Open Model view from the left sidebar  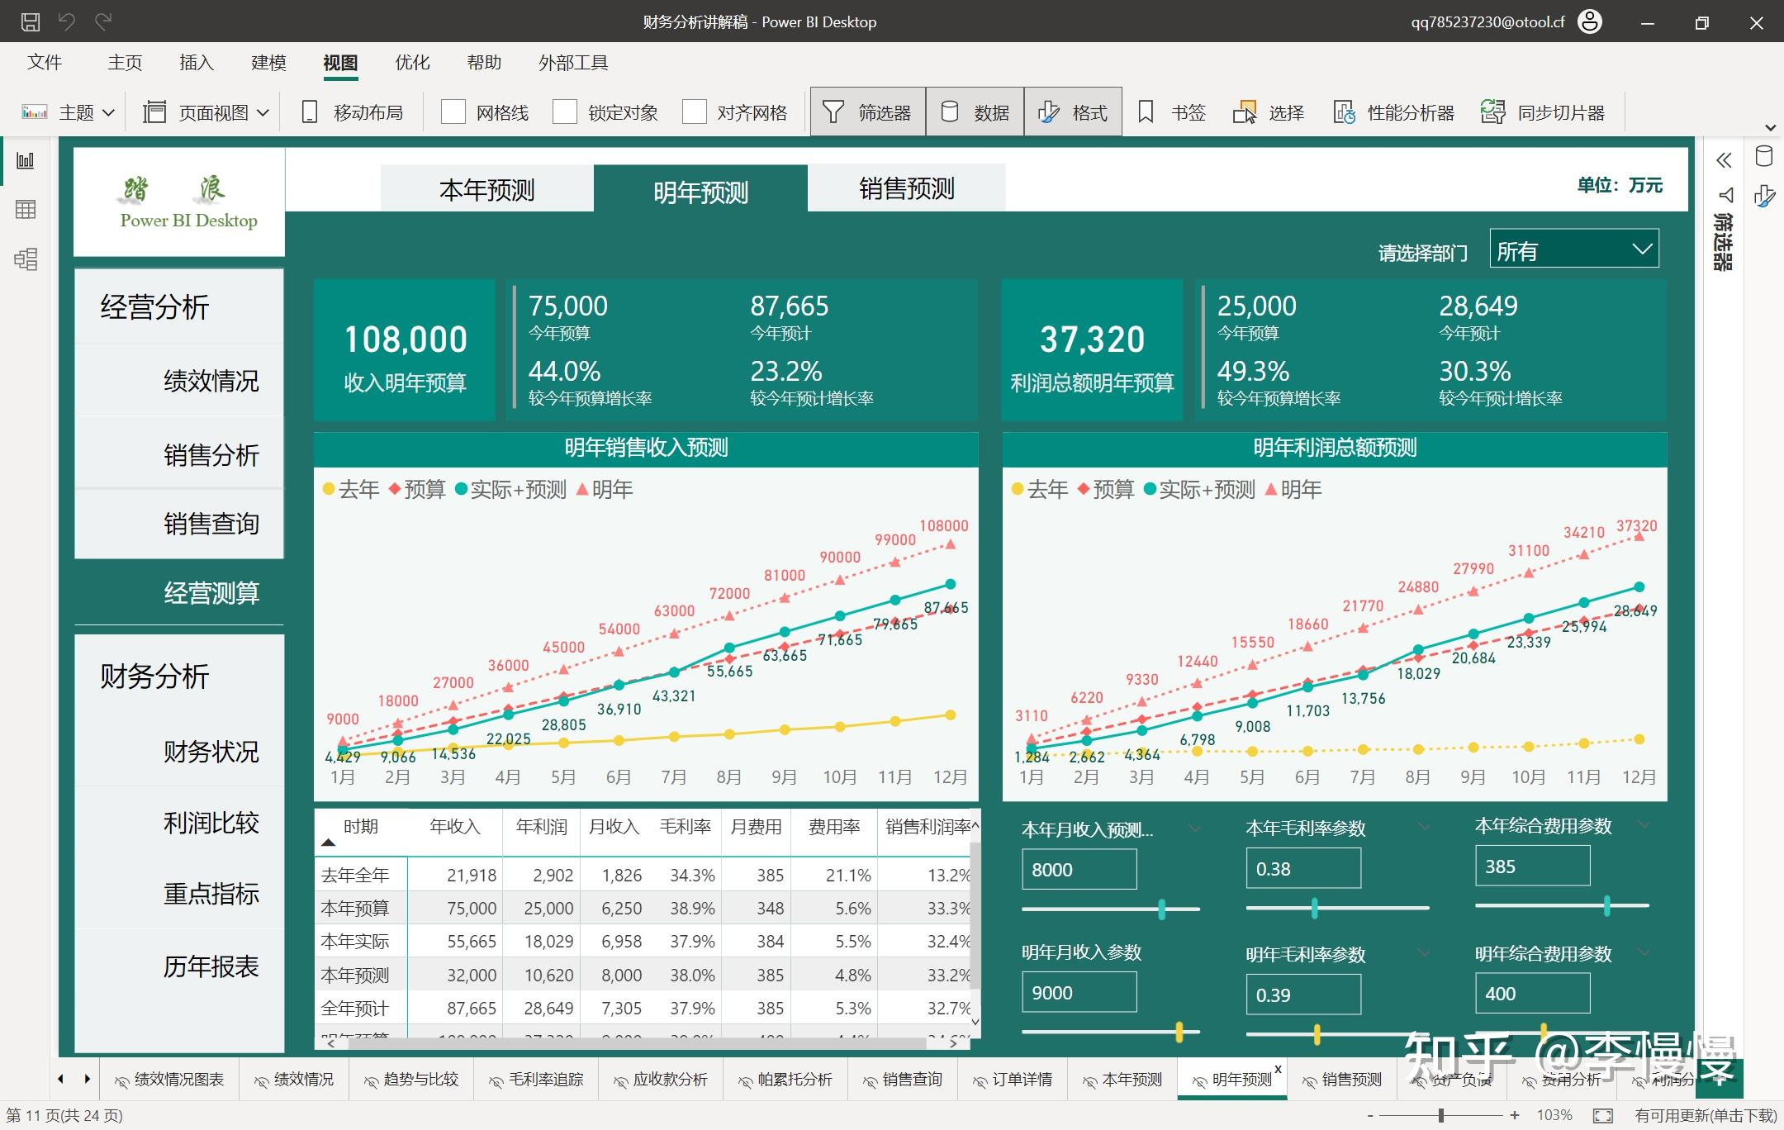point(25,259)
